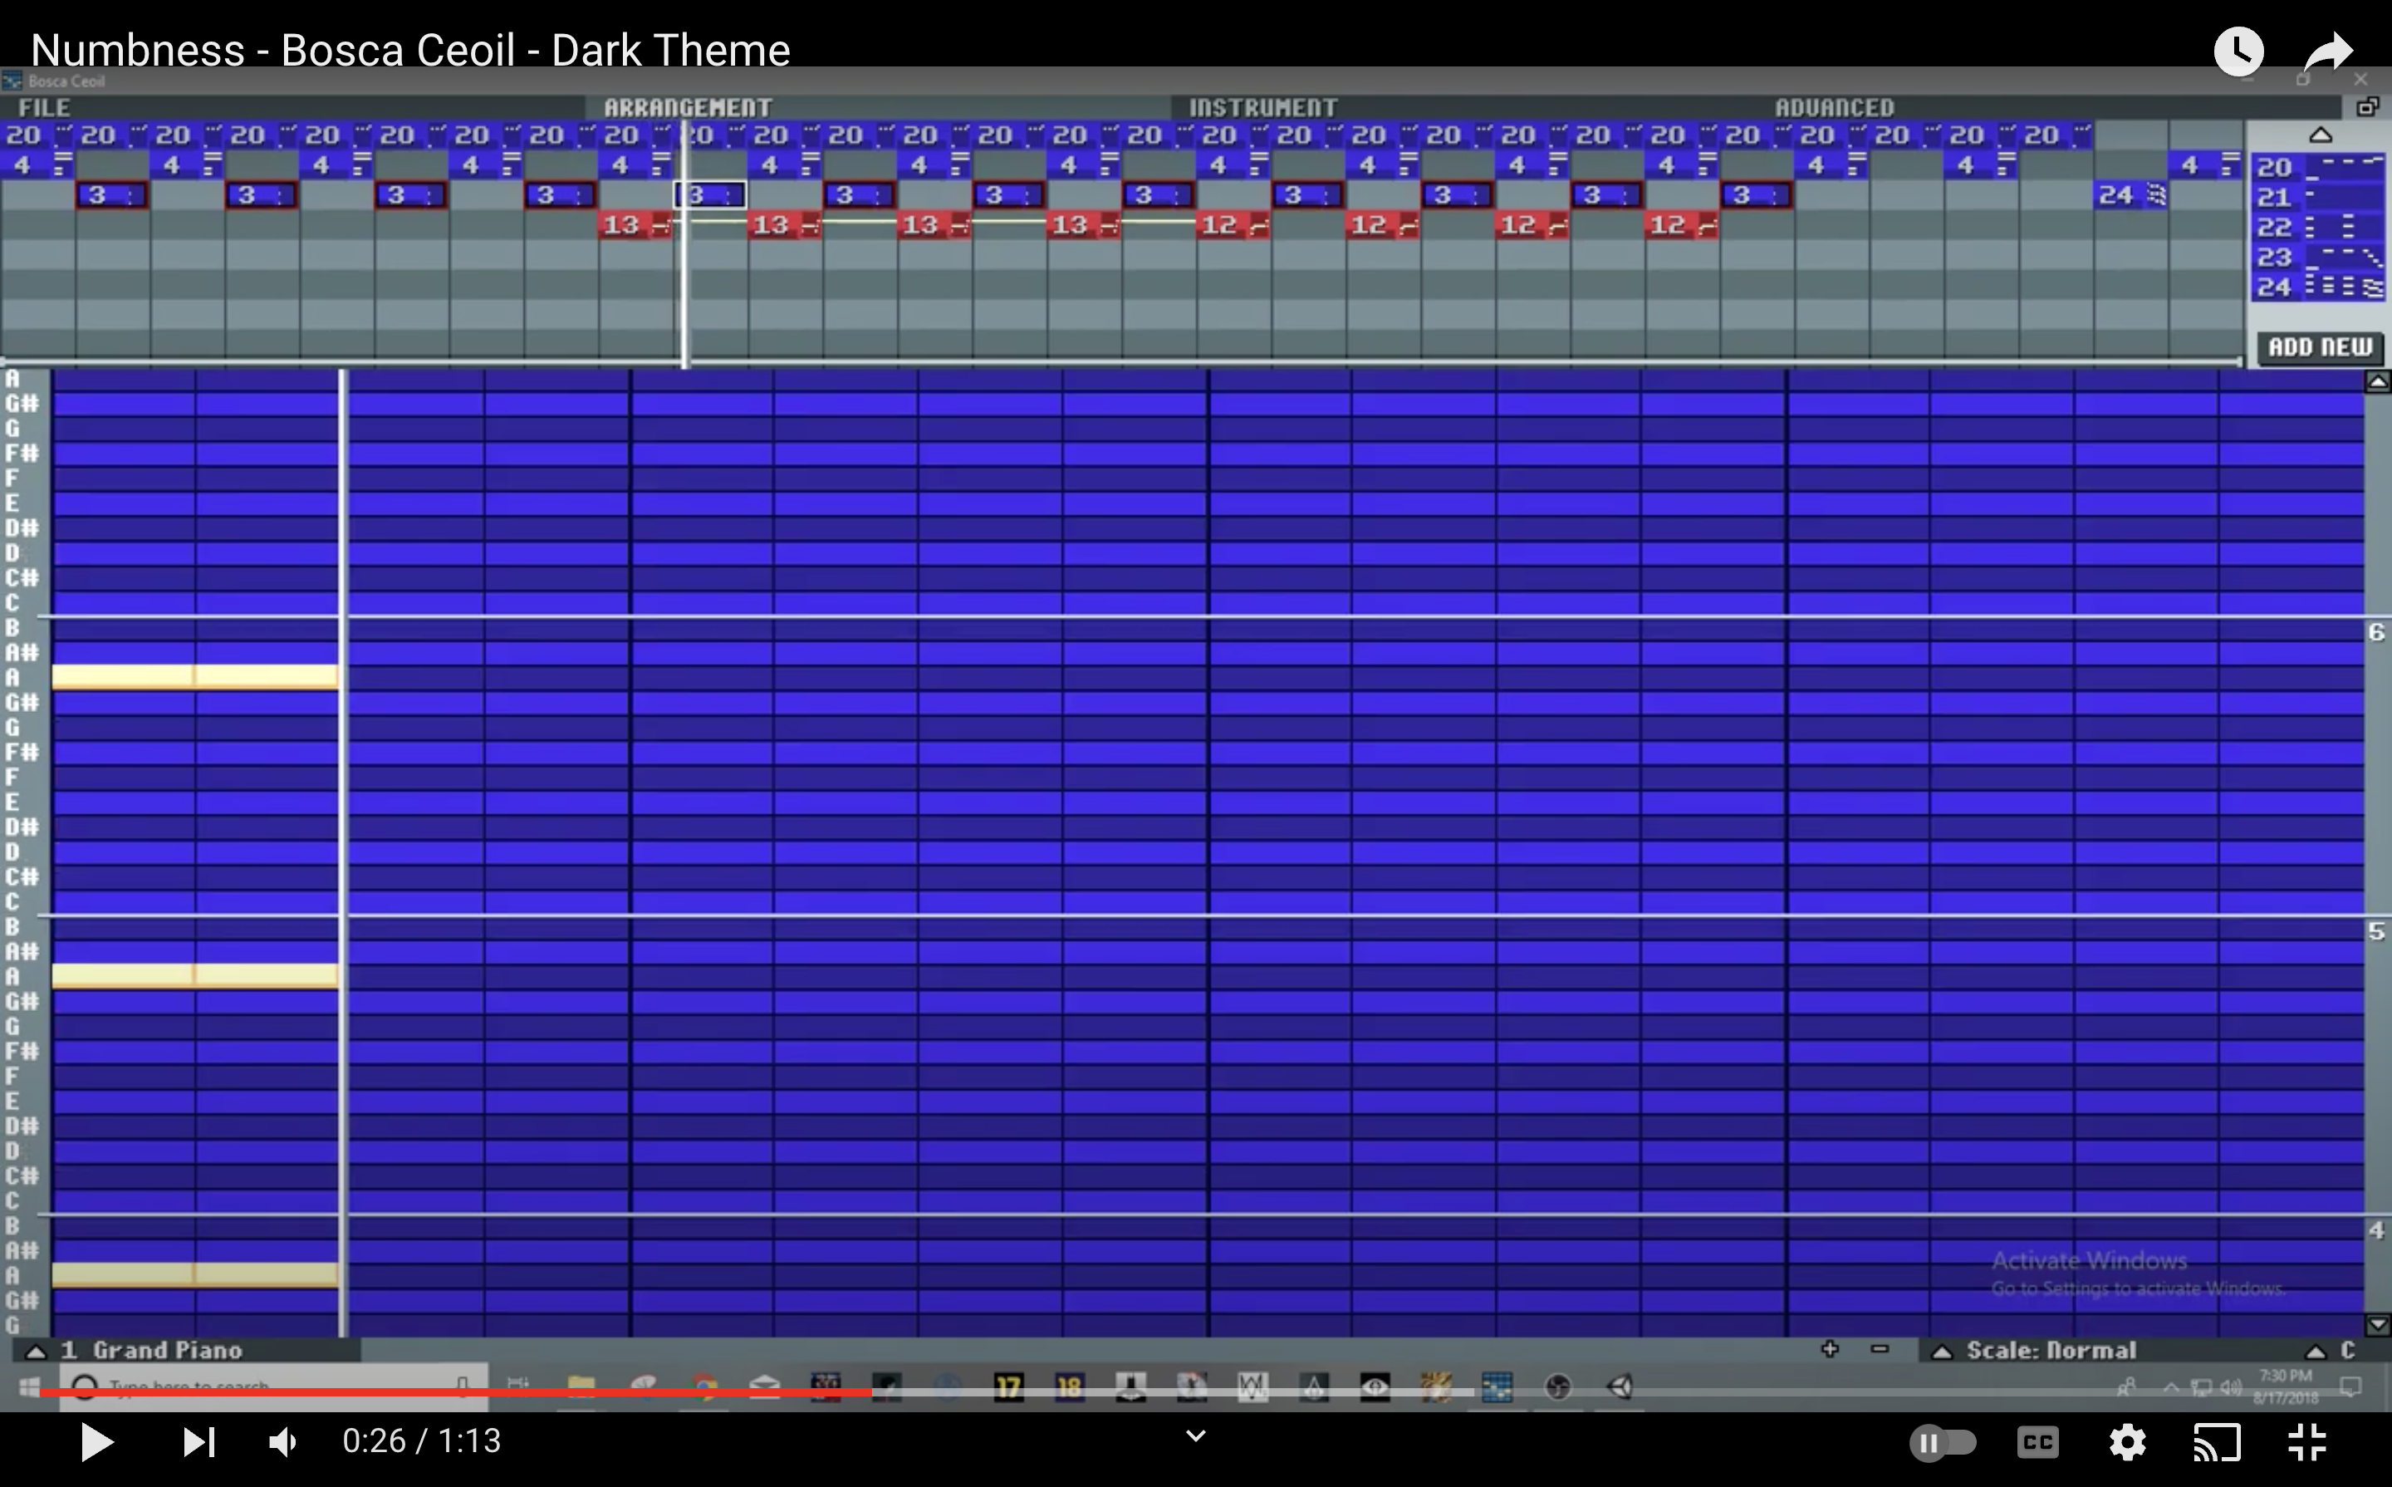Click the octave 6 label

(x=2376, y=632)
